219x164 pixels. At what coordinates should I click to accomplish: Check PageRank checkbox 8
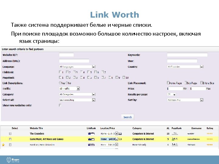[110, 77]
